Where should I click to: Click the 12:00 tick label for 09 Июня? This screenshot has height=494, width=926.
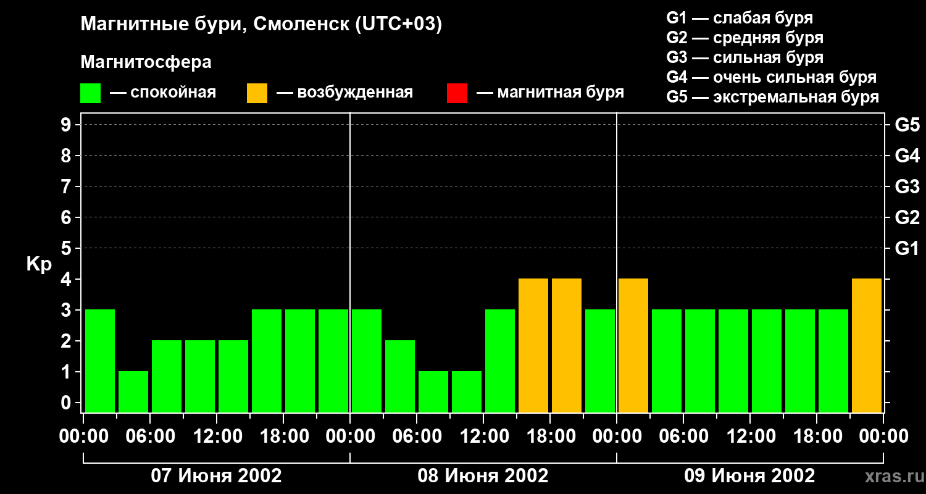click(x=750, y=437)
